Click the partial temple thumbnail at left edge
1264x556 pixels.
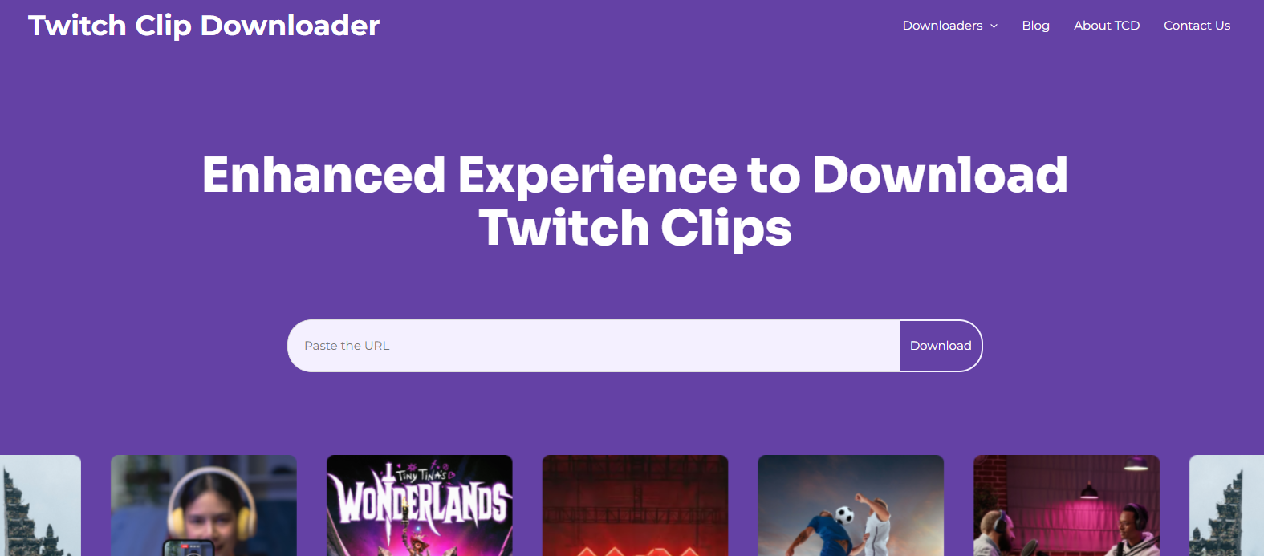pyautogui.click(x=40, y=505)
